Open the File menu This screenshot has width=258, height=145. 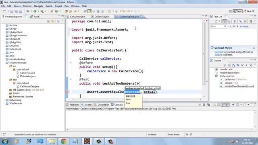click(3, 6)
